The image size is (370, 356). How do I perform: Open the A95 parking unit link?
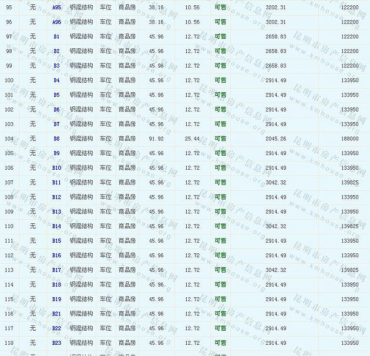click(x=56, y=7)
